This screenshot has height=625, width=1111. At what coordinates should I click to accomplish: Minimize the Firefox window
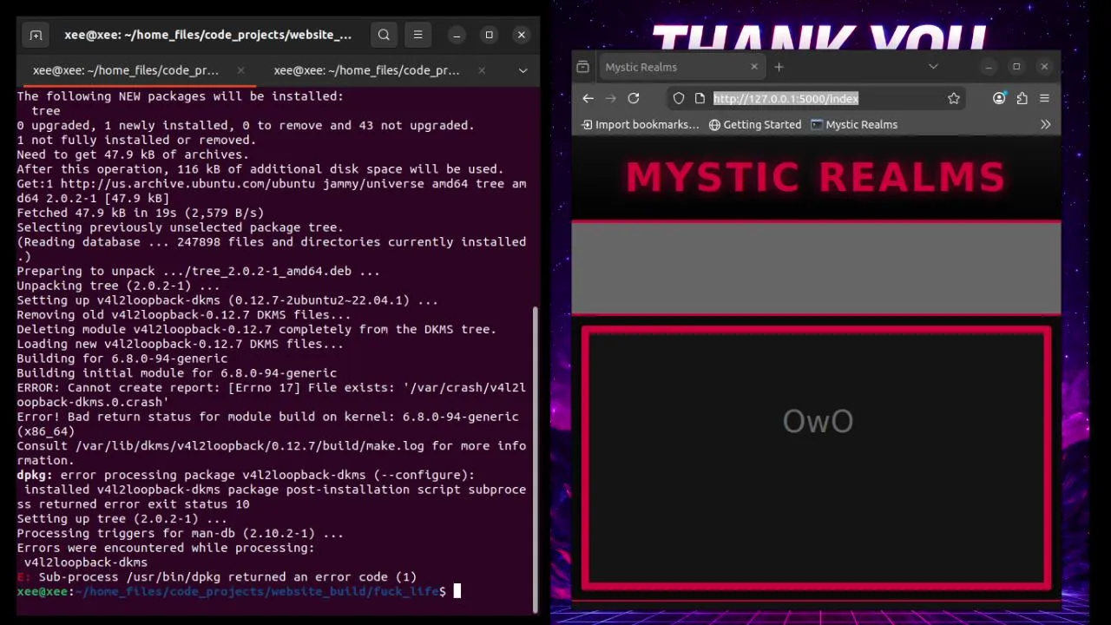click(x=989, y=67)
